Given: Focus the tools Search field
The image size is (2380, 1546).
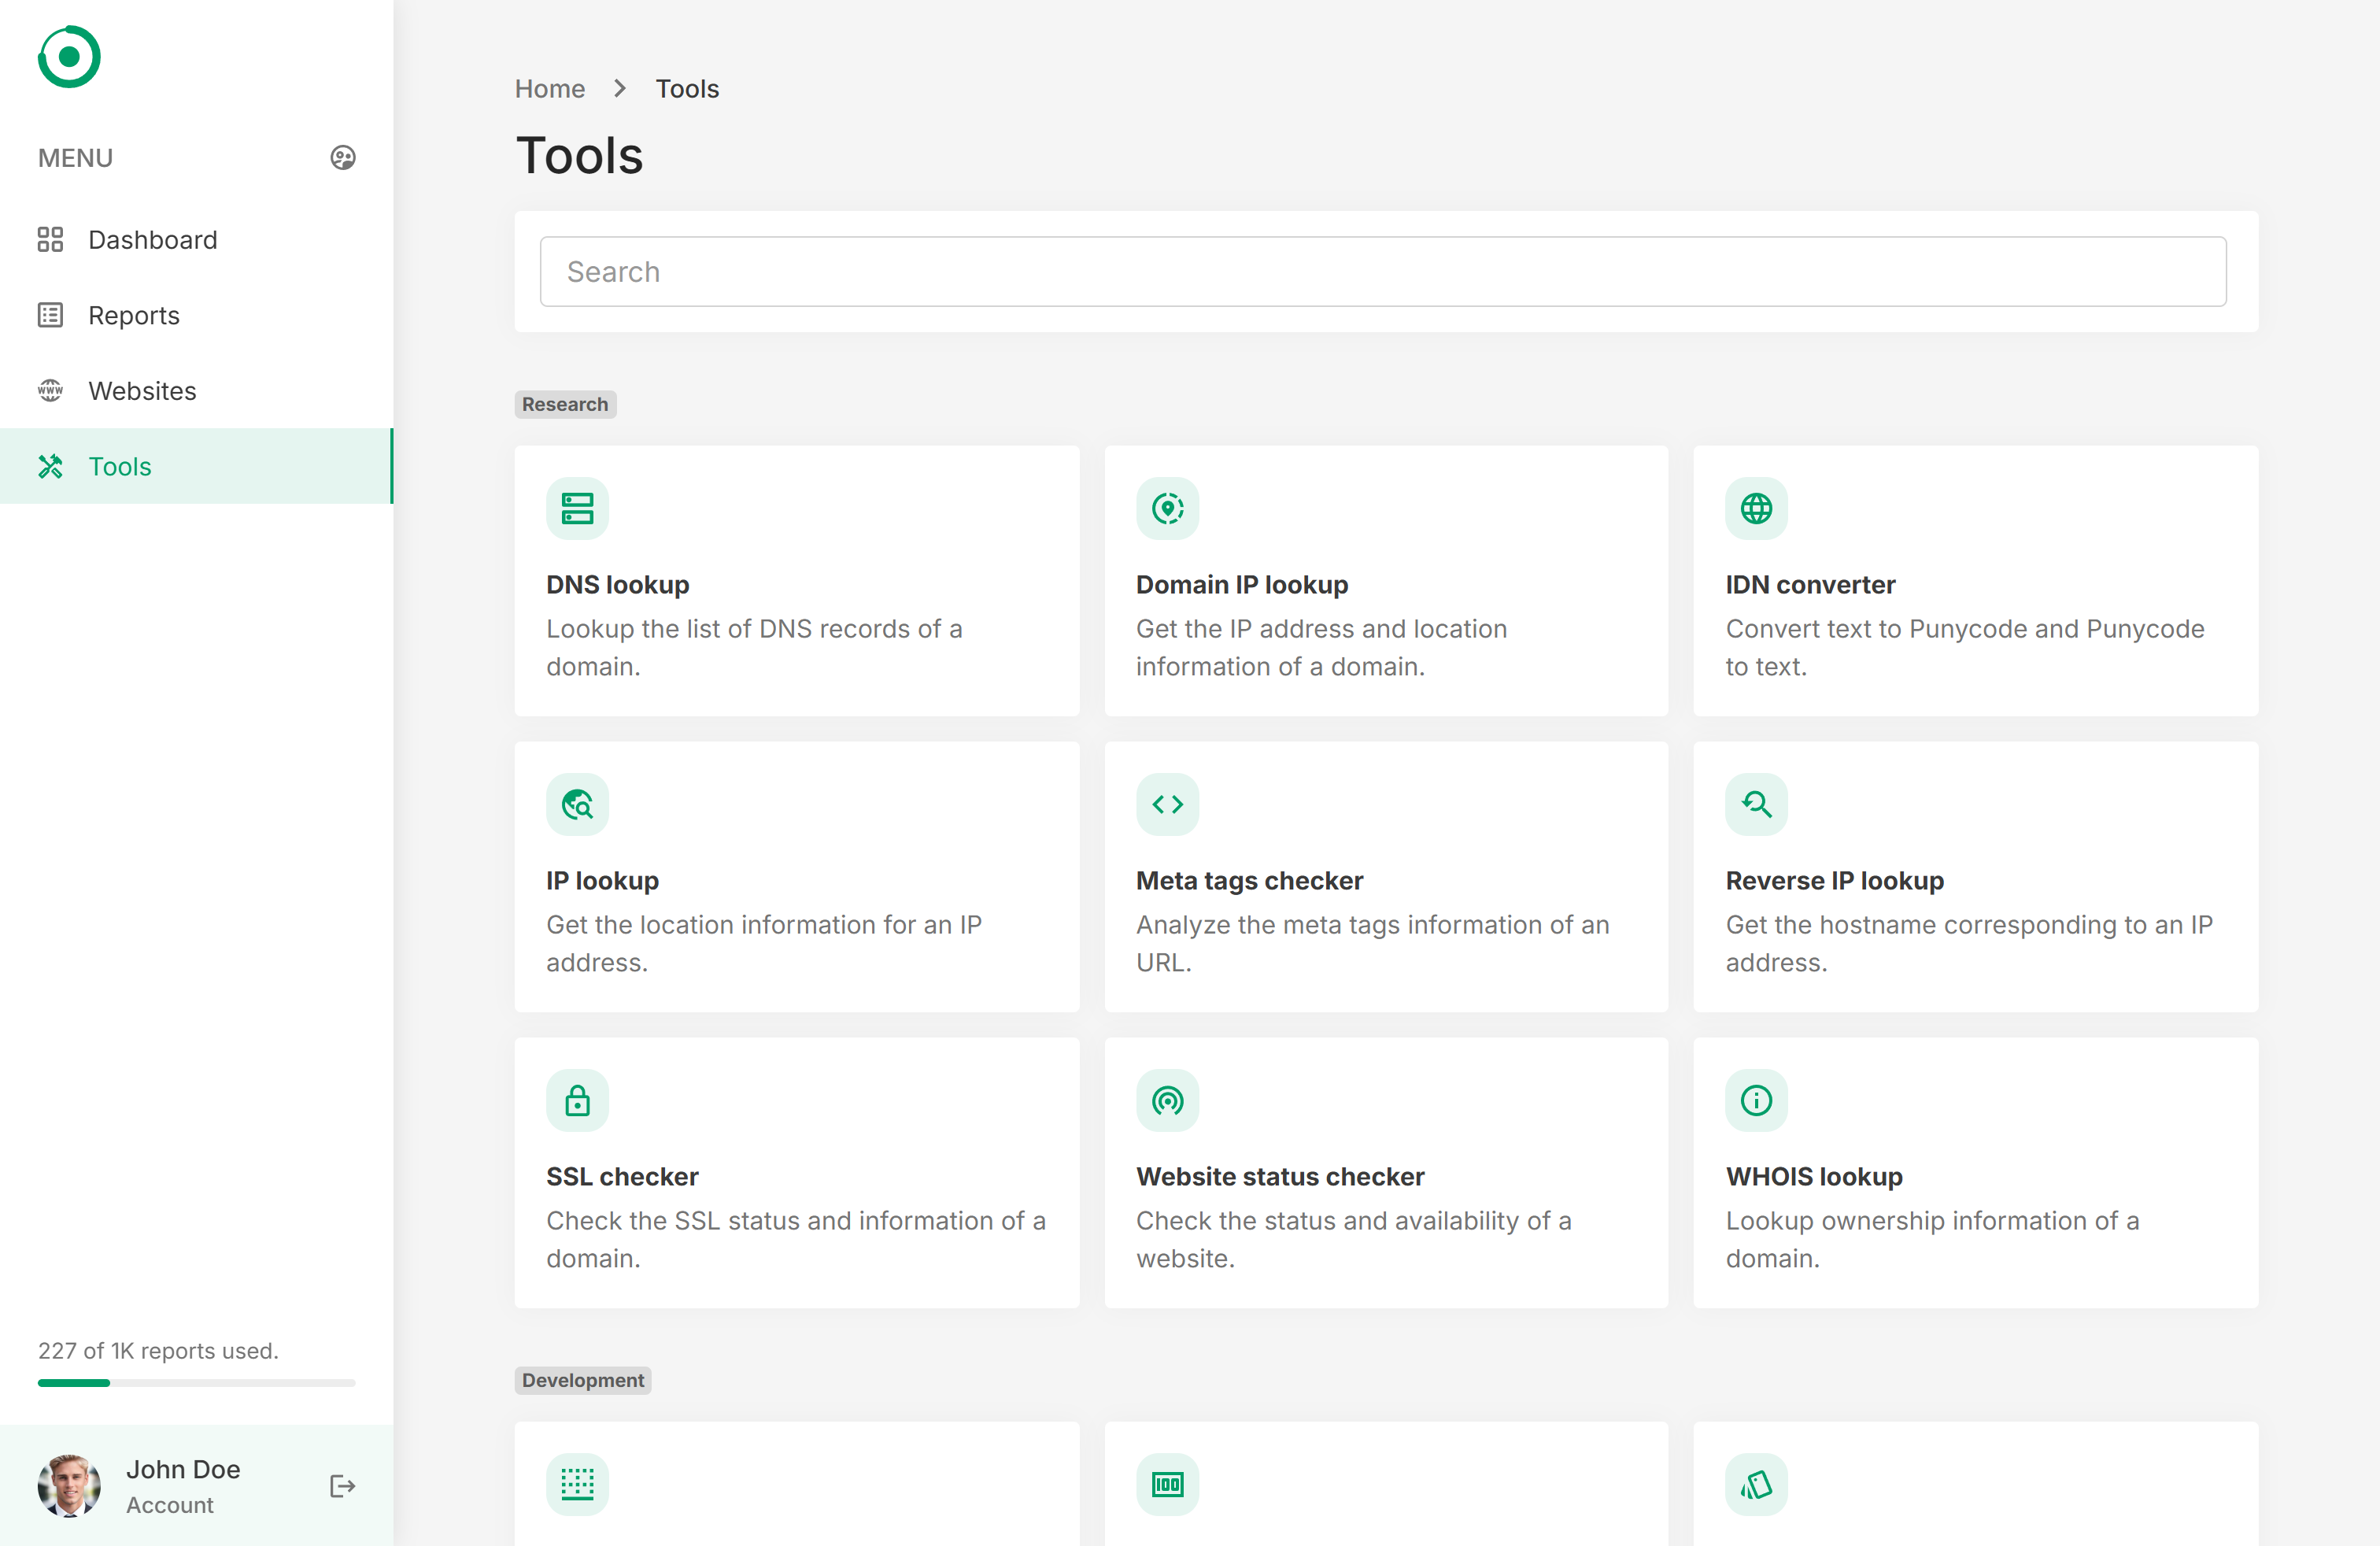Looking at the screenshot, I should point(1383,272).
